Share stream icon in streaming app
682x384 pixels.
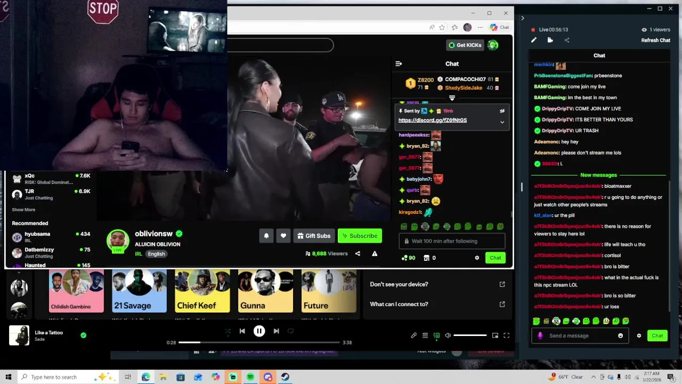[x=566, y=40]
